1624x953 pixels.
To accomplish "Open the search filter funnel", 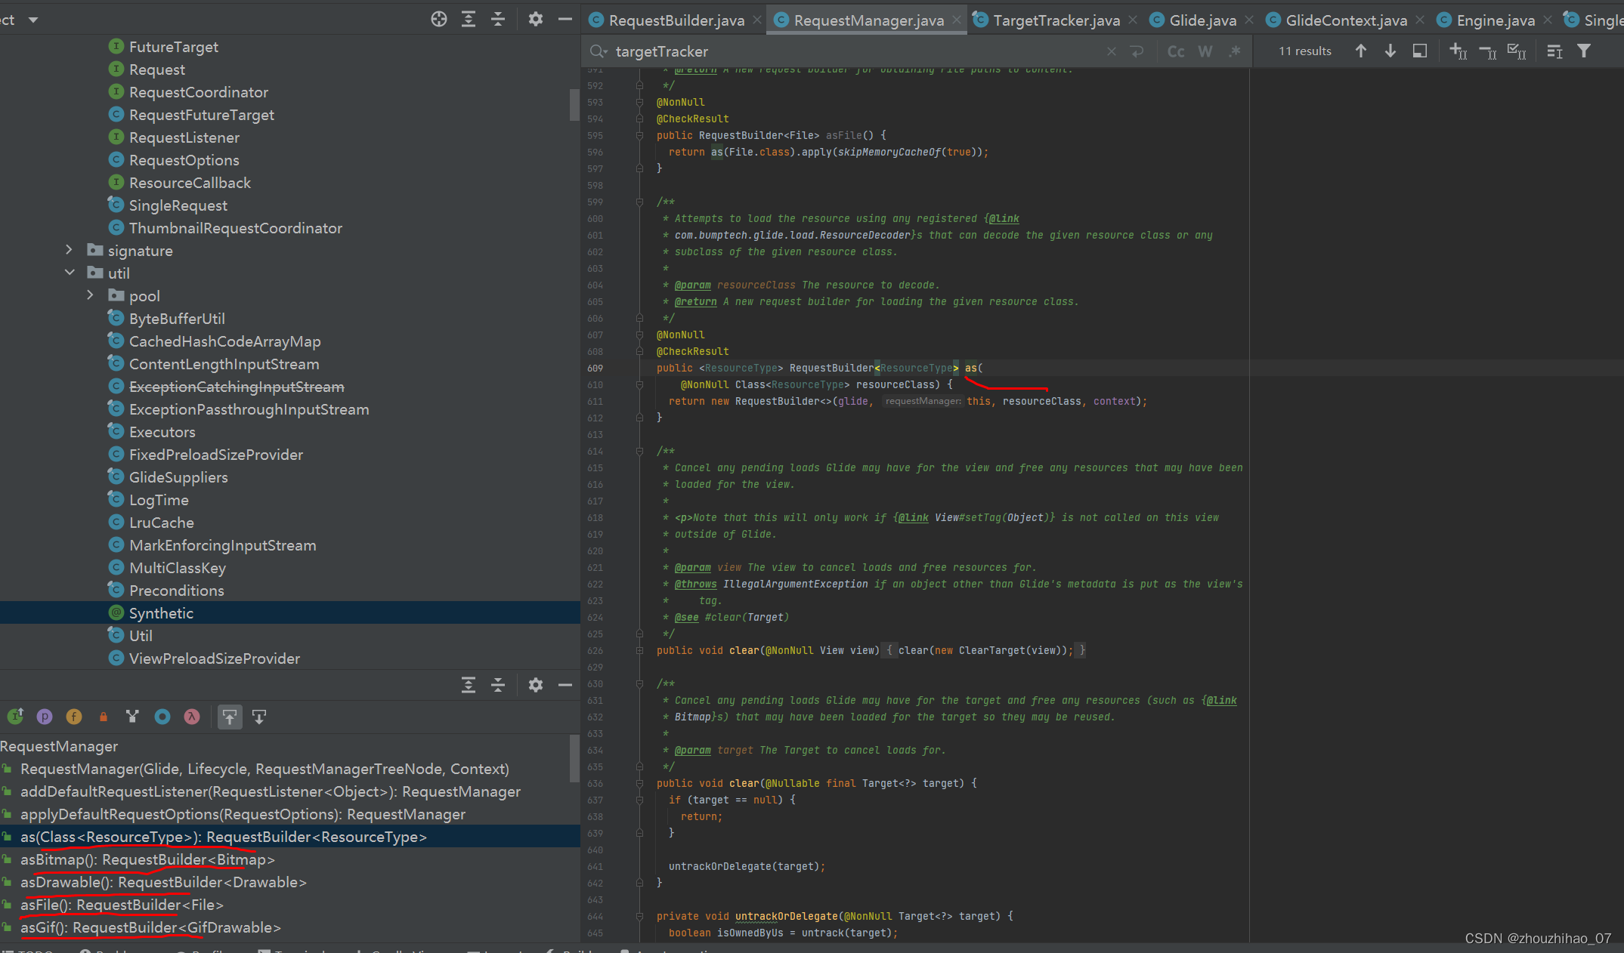I will coord(1584,51).
